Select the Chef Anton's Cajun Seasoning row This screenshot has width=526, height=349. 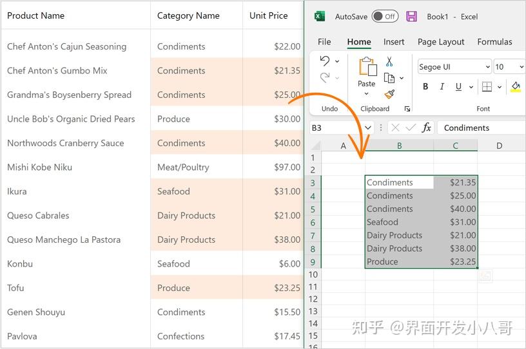pyautogui.click(x=152, y=46)
